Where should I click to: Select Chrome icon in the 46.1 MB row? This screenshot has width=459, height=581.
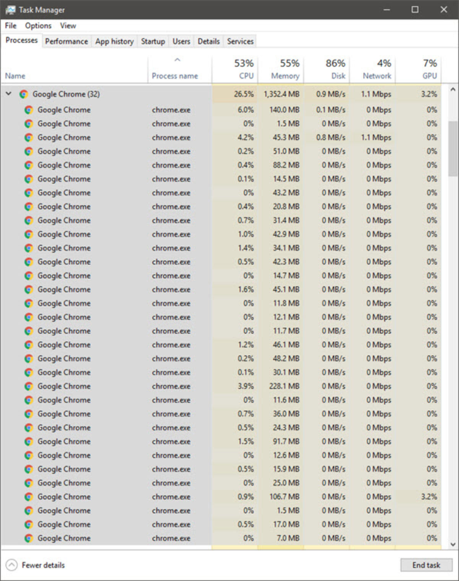(29, 345)
